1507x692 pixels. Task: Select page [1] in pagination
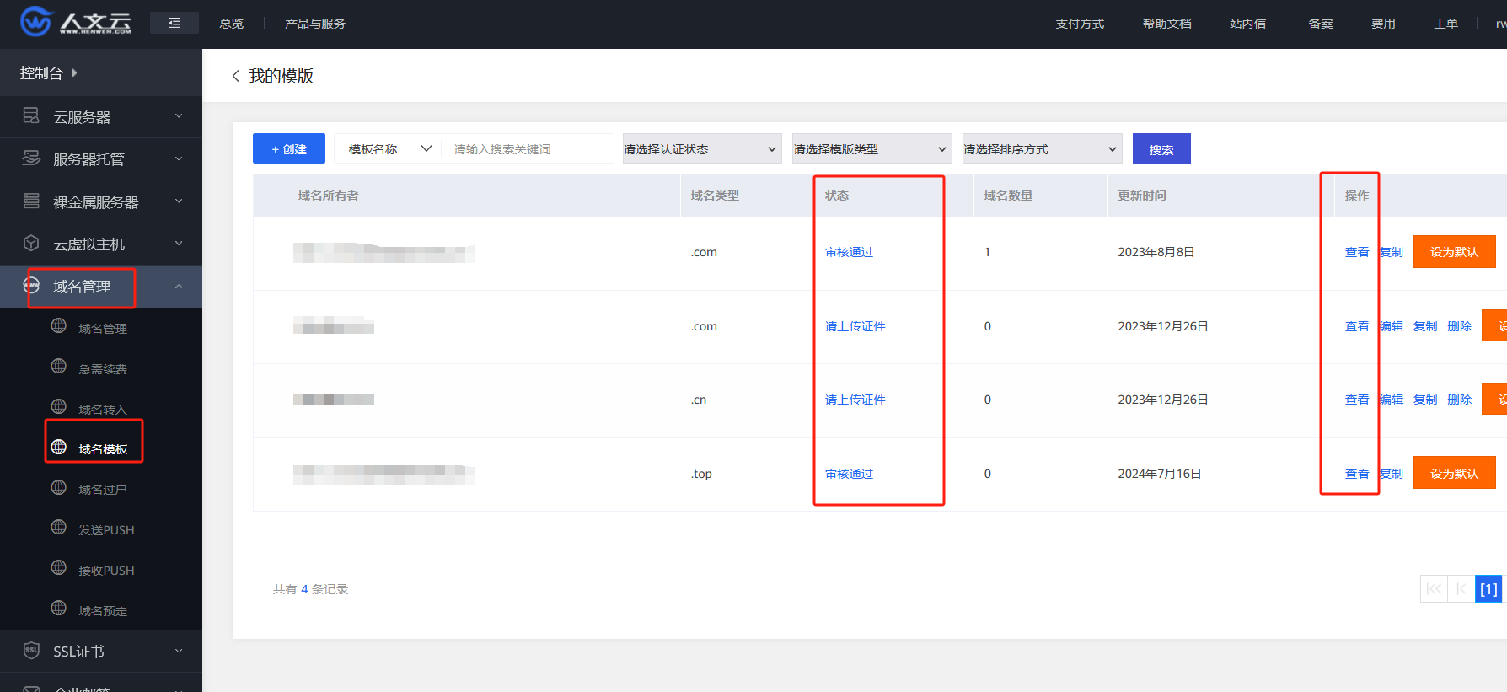pyautogui.click(x=1489, y=589)
